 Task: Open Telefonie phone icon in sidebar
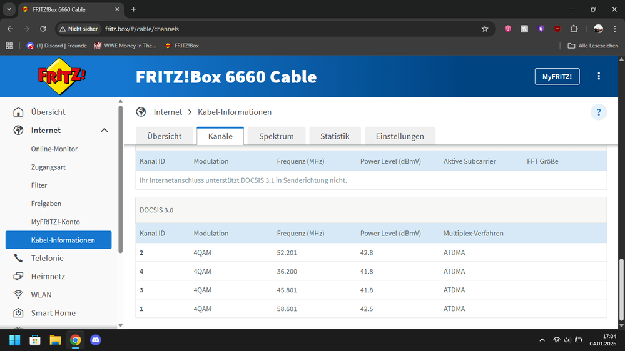(x=18, y=258)
